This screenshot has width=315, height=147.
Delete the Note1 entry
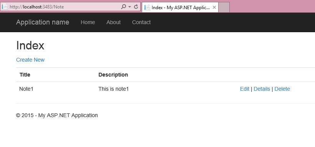pyautogui.click(x=282, y=89)
